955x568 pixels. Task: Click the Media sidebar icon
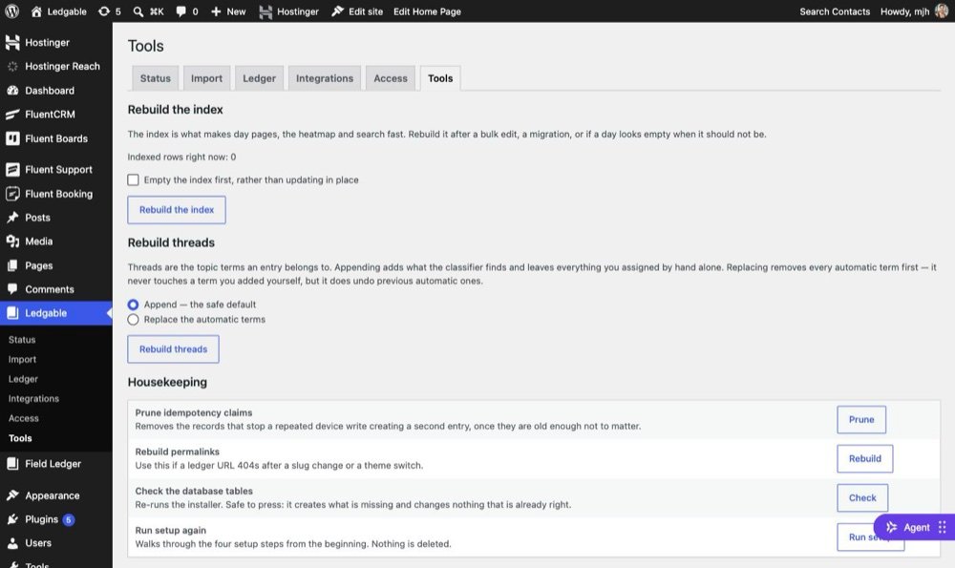(x=12, y=242)
